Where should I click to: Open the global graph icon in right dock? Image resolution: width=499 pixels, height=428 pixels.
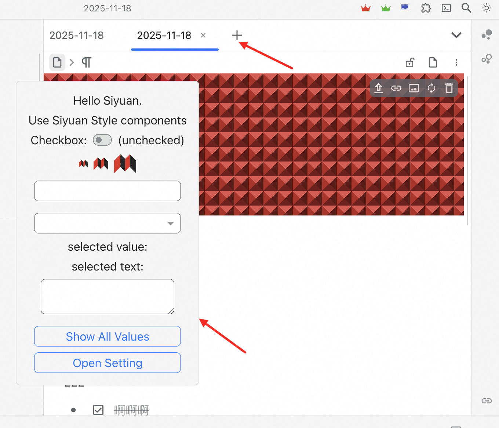pos(487,59)
